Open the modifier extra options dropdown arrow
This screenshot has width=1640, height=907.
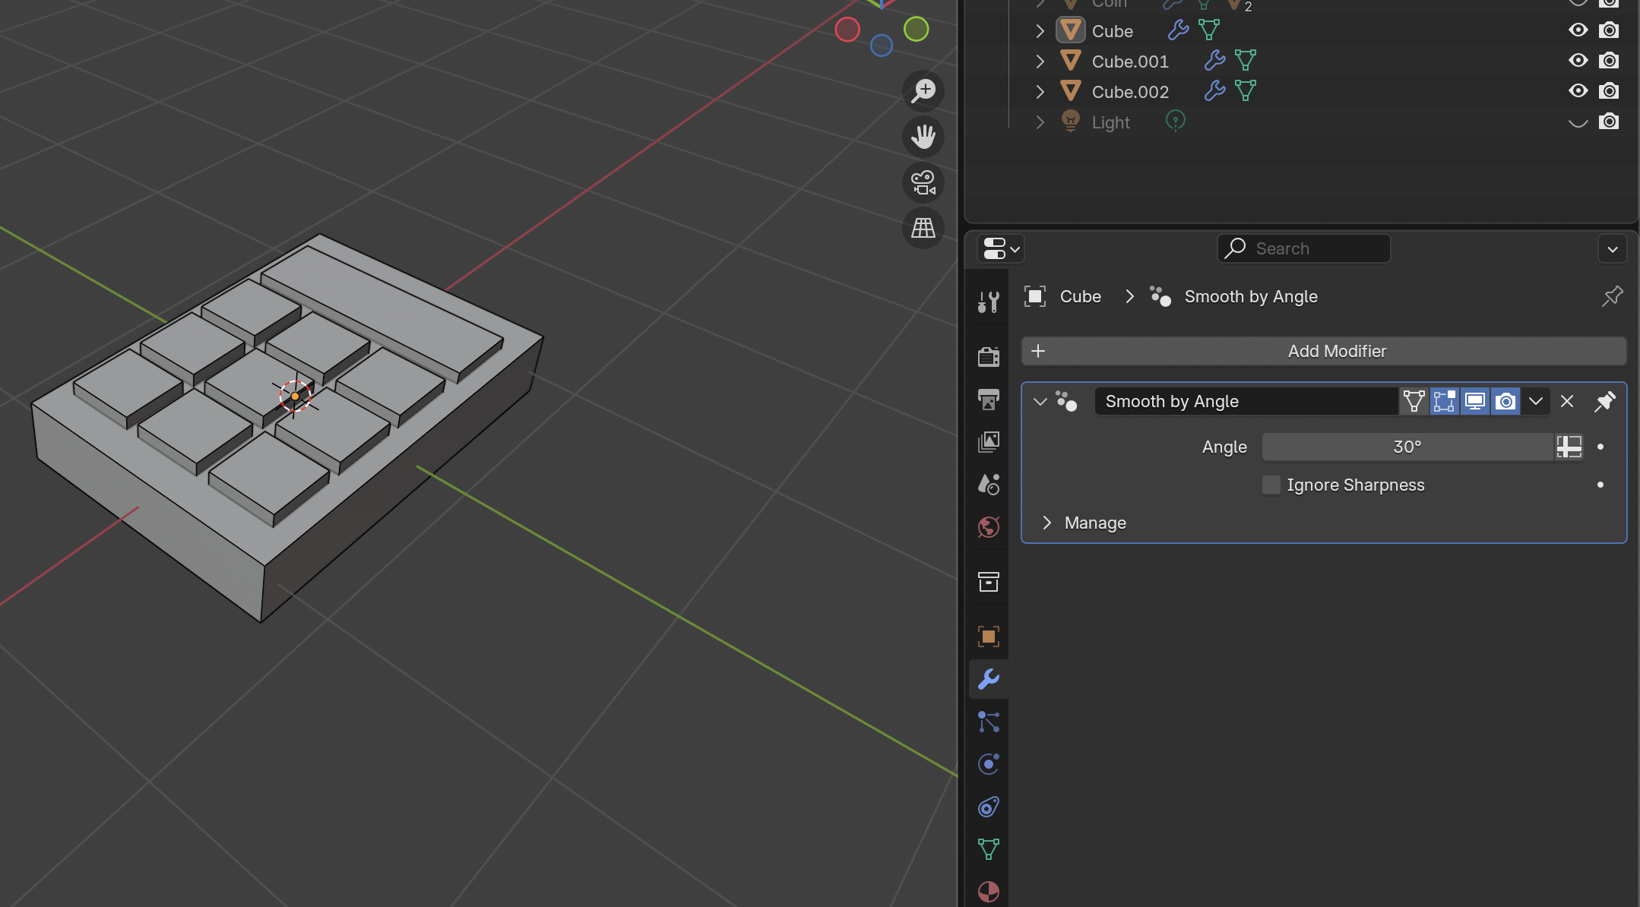1535,401
